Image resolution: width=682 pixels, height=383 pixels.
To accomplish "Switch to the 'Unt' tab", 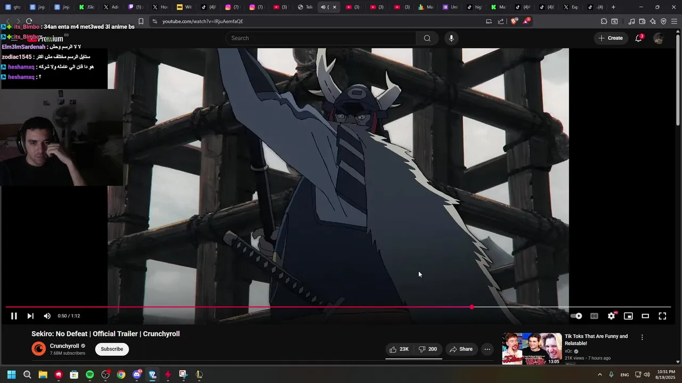I will tap(450, 7).
